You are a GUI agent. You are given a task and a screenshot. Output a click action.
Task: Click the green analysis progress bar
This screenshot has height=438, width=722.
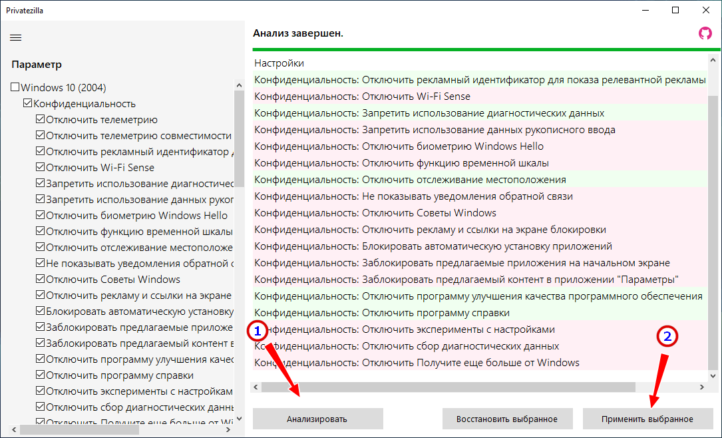click(x=486, y=49)
